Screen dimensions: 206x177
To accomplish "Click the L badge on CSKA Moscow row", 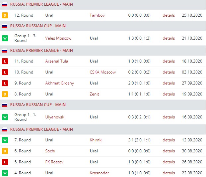I will tap(5, 72).
